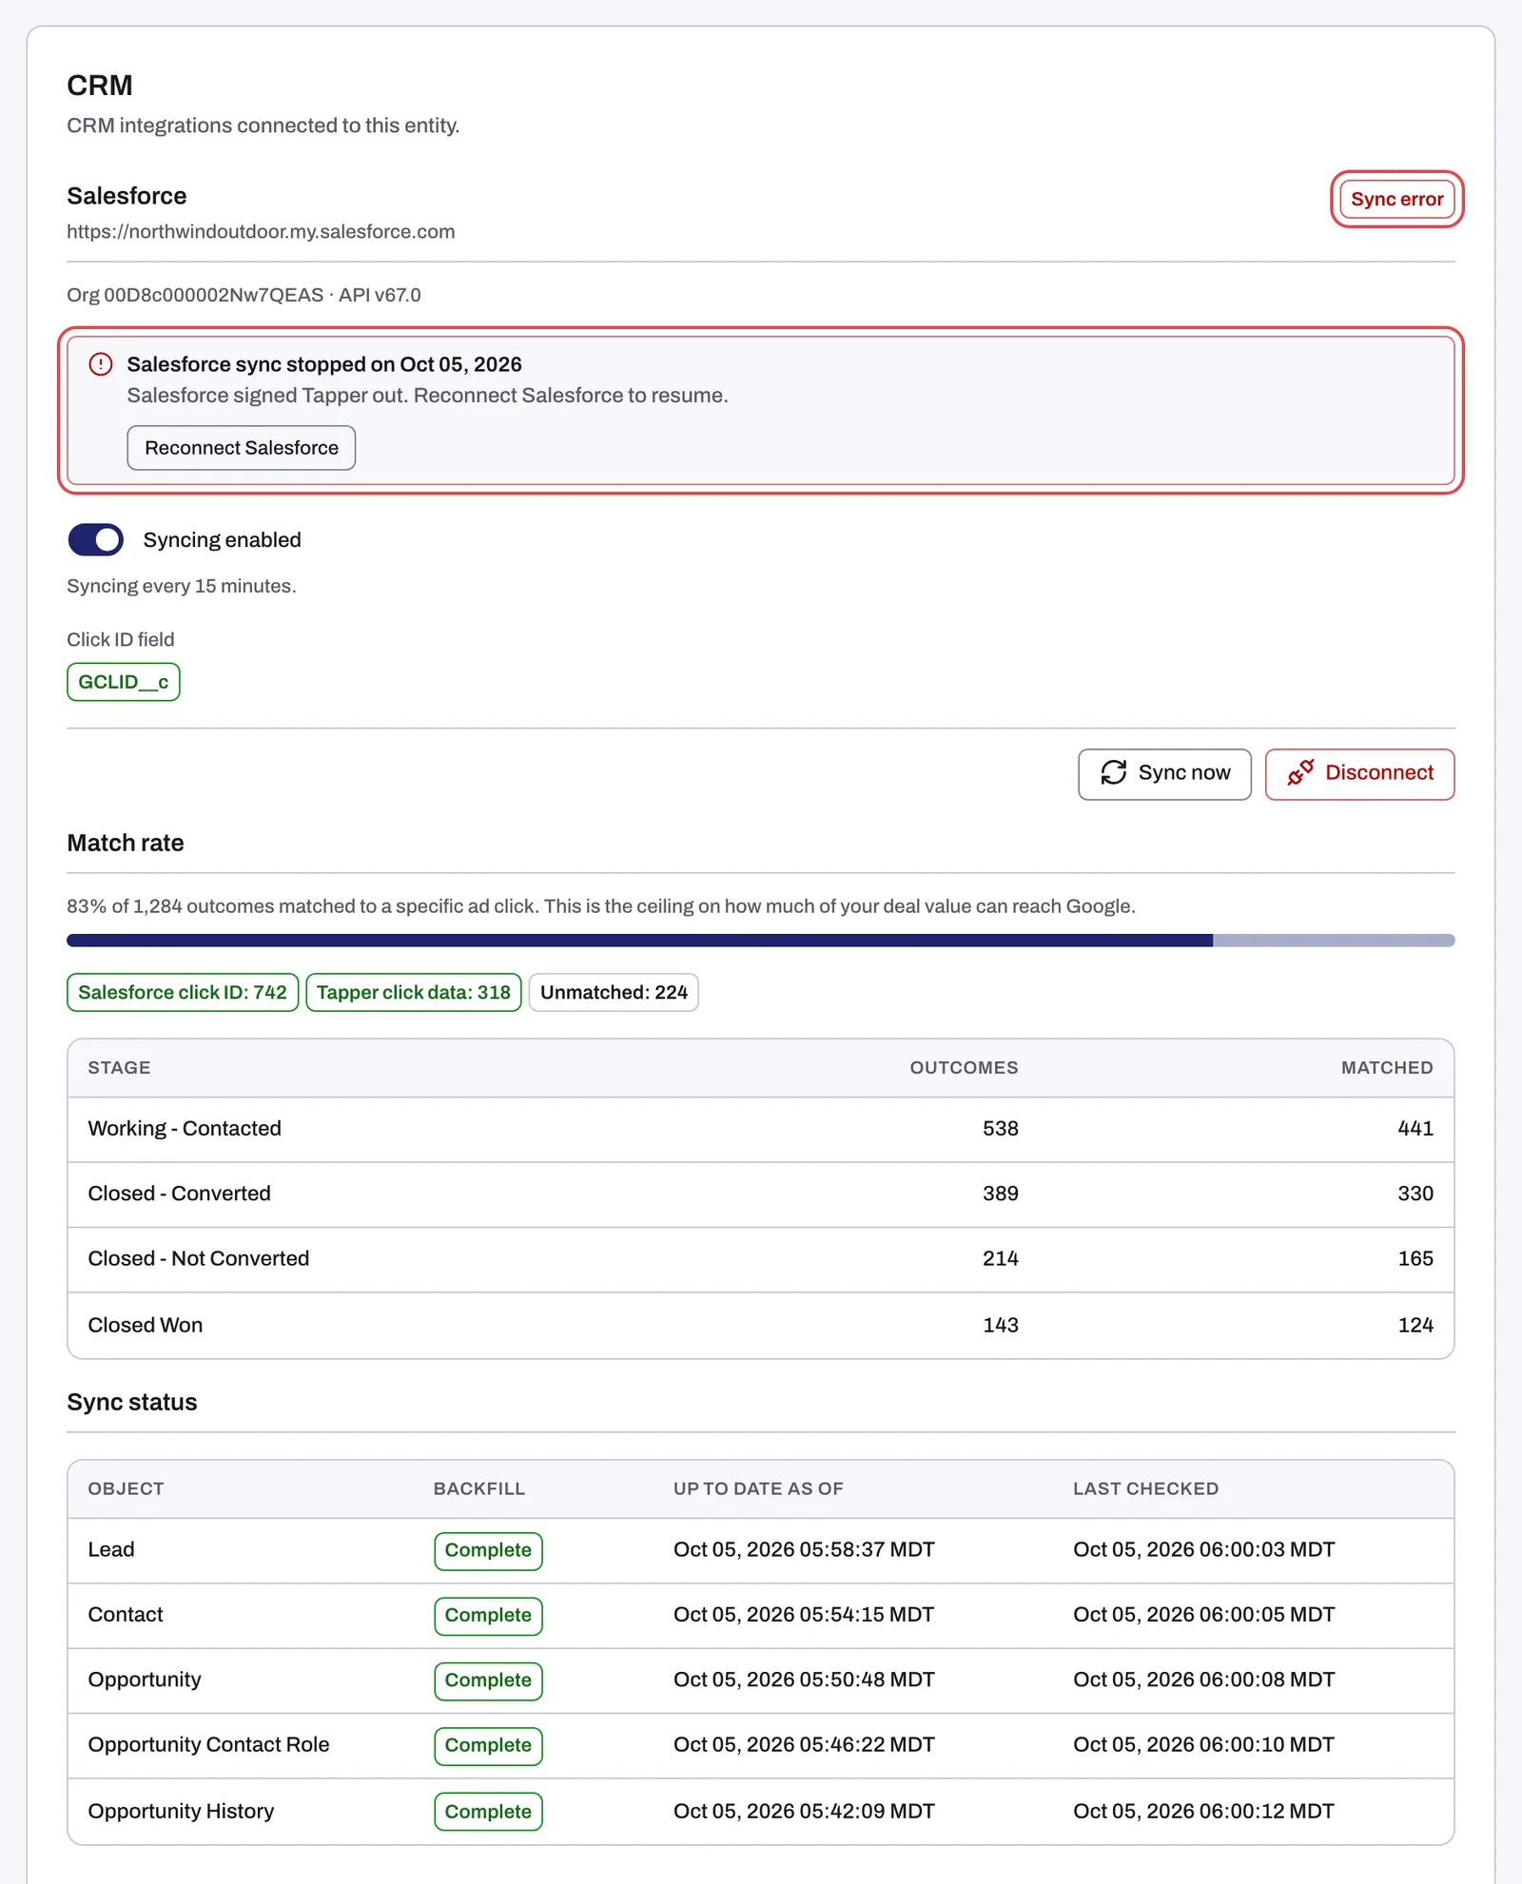
Task: Click the alert warning icon in error banner
Action: coord(101,364)
